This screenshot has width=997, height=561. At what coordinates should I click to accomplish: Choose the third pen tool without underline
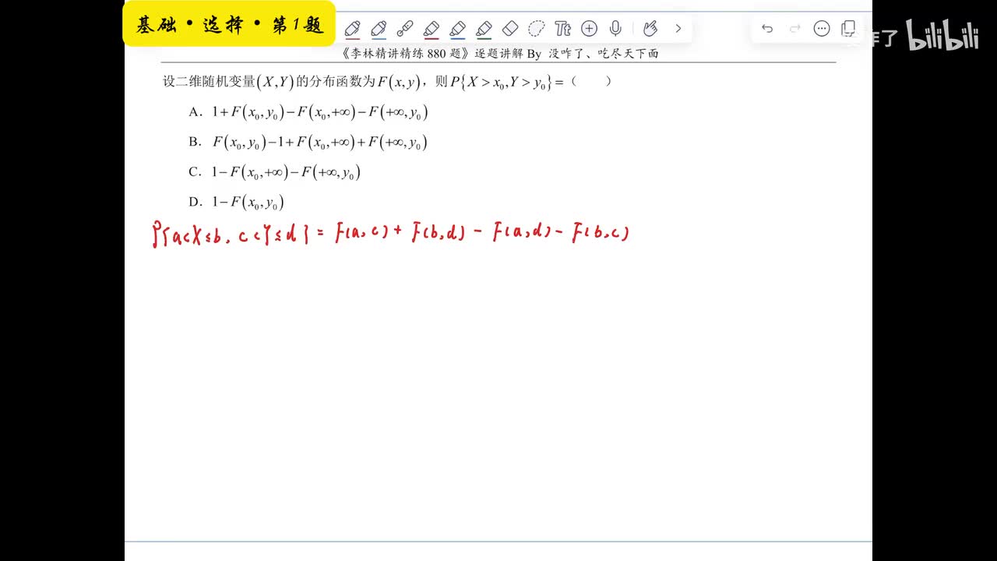click(405, 29)
